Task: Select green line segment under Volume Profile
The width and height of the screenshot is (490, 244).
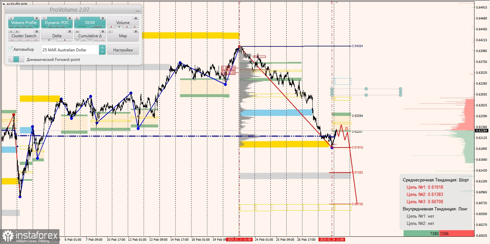Action: [x=36, y=27]
